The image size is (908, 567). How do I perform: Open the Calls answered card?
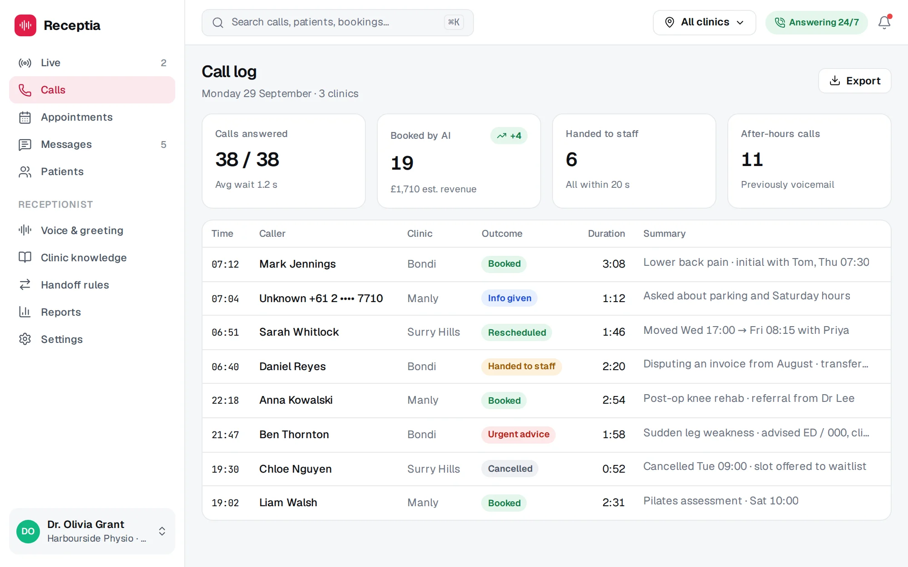[284, 161]
